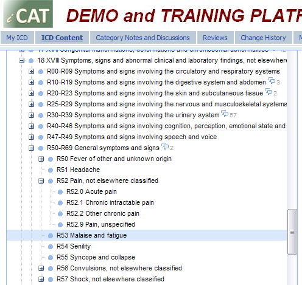Viewport: 302px width, 285px height.
Task: Click blue dot icon beside R52.0 Acute pain
Action: pos(60,192)
